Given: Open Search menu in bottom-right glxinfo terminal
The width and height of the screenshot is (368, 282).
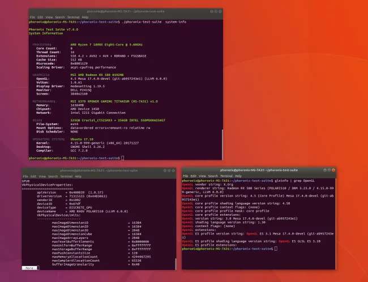Looking at the screenshot, I should (213, 177).
